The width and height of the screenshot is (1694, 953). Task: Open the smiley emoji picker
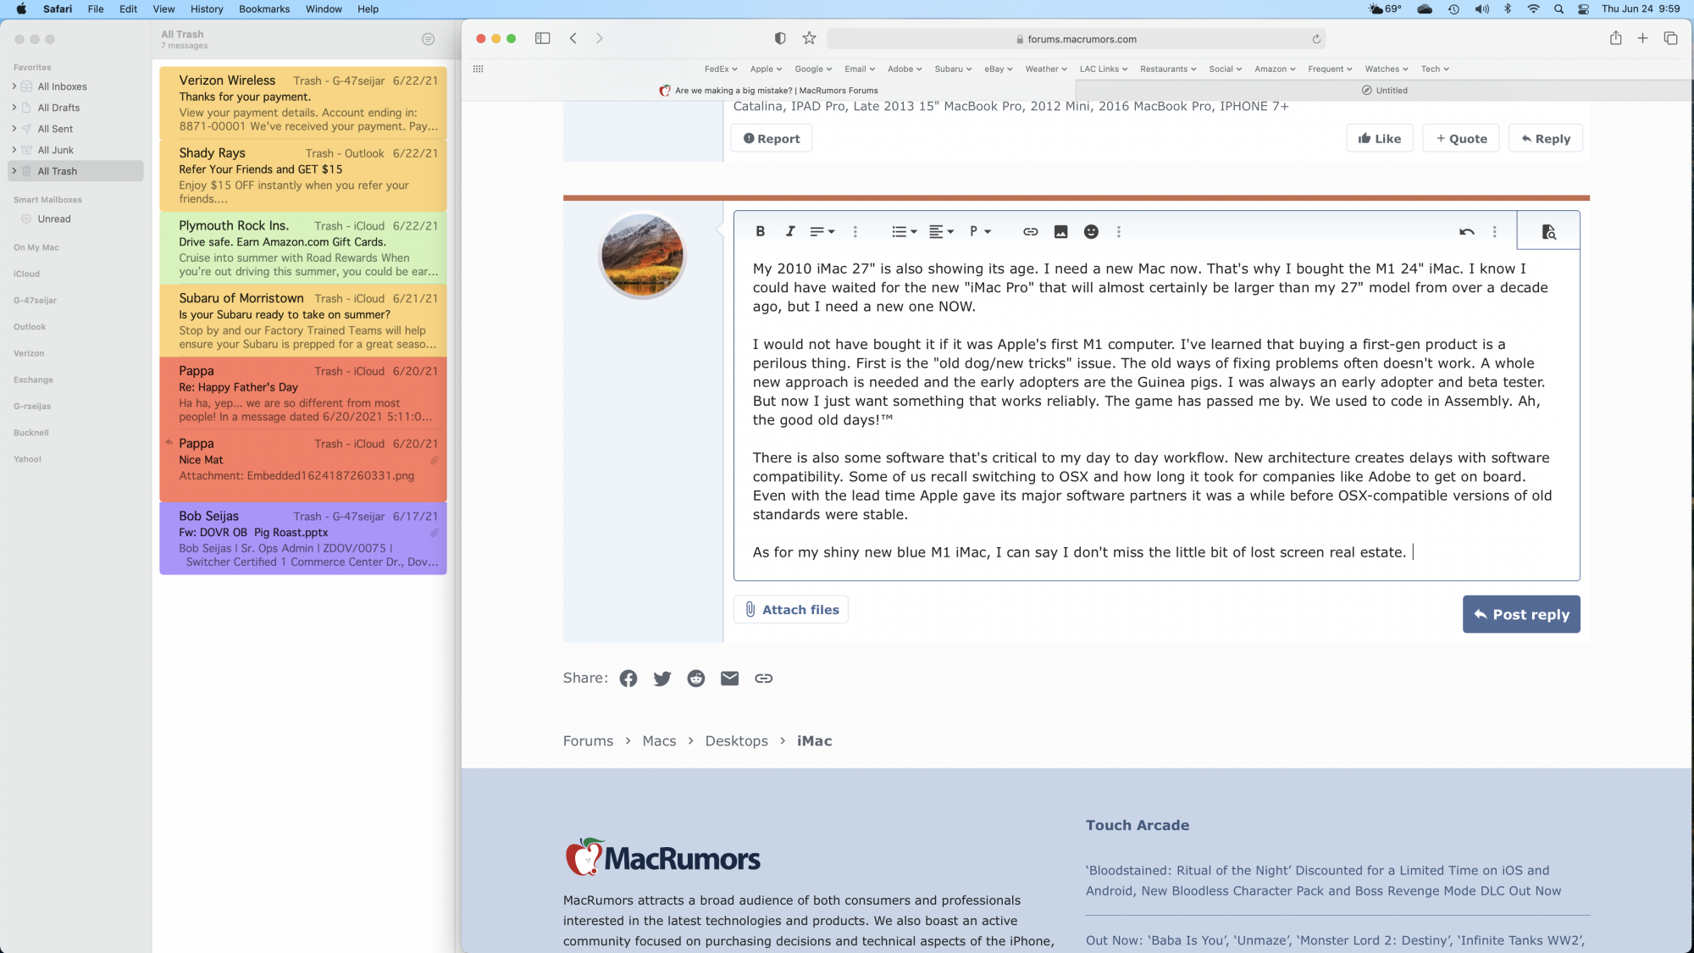(x=1091, y=231)
